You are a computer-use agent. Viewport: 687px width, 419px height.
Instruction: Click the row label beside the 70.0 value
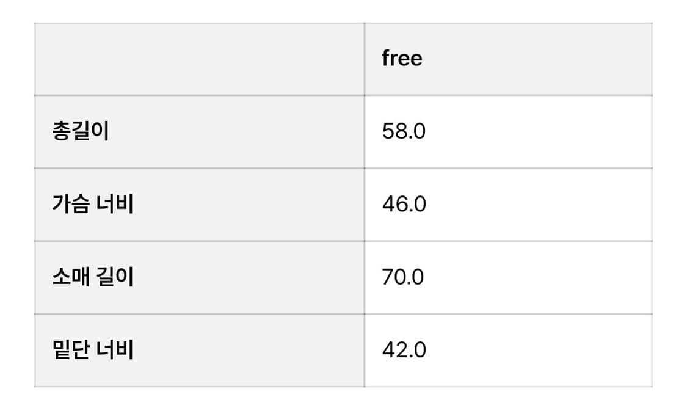[93, 277]
